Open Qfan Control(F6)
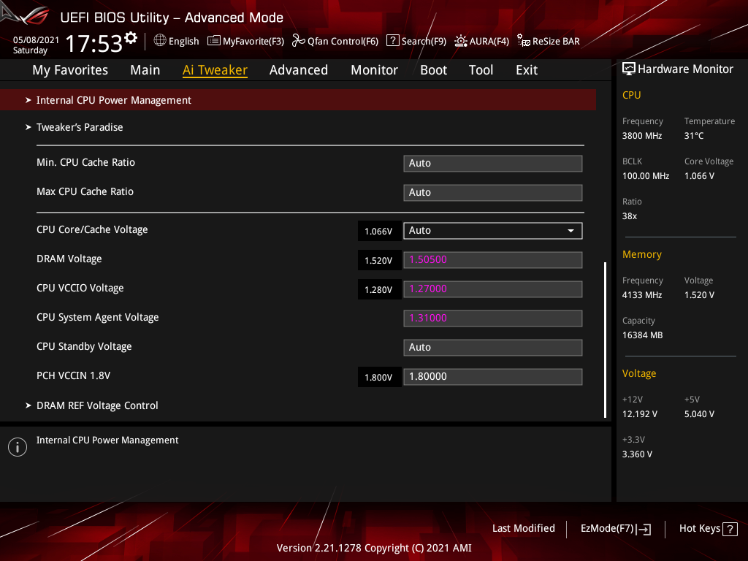The height and width of the screenshot is (561, 748). 343,42
